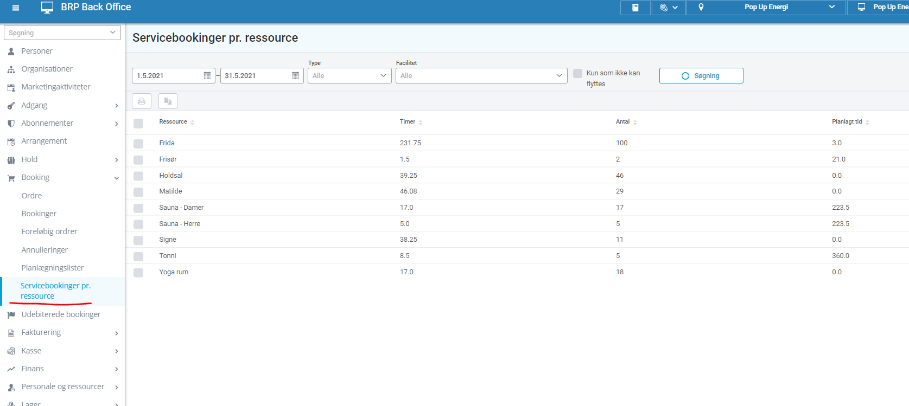909x406 pixels.
Task: Check the Matilde row checkbox
Action: click(x=138, y=192)
